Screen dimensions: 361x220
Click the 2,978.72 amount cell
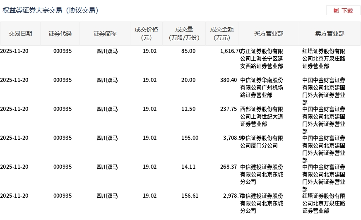pos(233,196)
